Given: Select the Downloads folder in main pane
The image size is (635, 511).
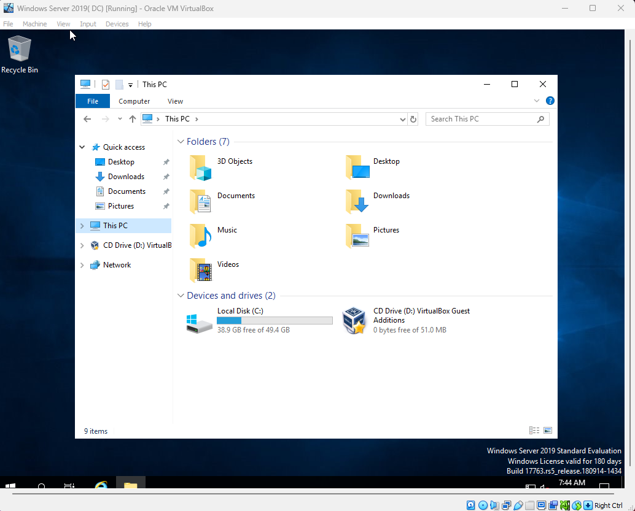Looking at the screenshot, I should (x=377, y=202).
